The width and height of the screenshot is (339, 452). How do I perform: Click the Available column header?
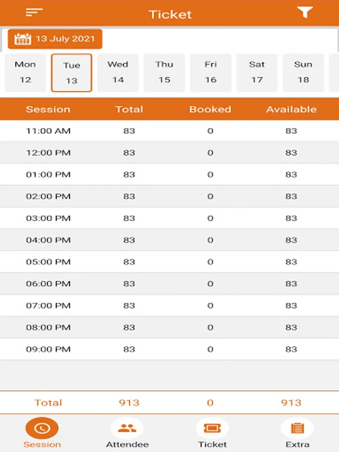(x=291, y=109)
